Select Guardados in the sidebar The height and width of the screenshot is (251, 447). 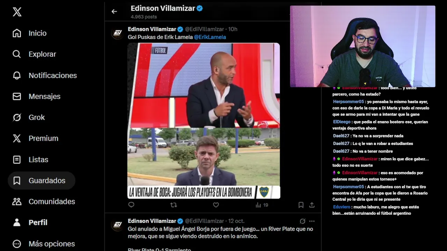(x=39, y=181)
